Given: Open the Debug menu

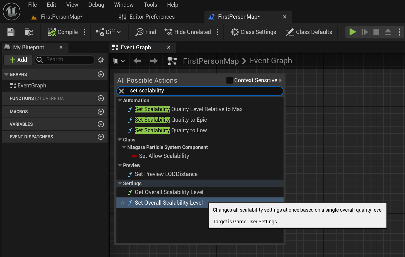Looking at the screenshot, I should (x=96, y=4).
